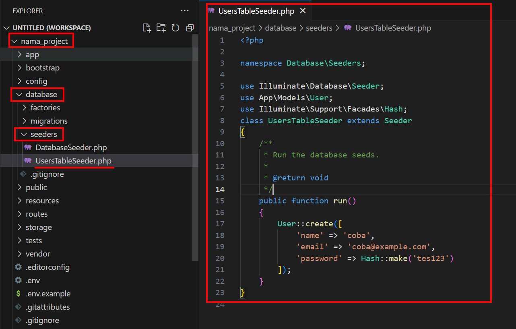Viewport: 516px width, 329px height.
Task: Click the New Folder icon in Explorer
Action: pos(161,28)
